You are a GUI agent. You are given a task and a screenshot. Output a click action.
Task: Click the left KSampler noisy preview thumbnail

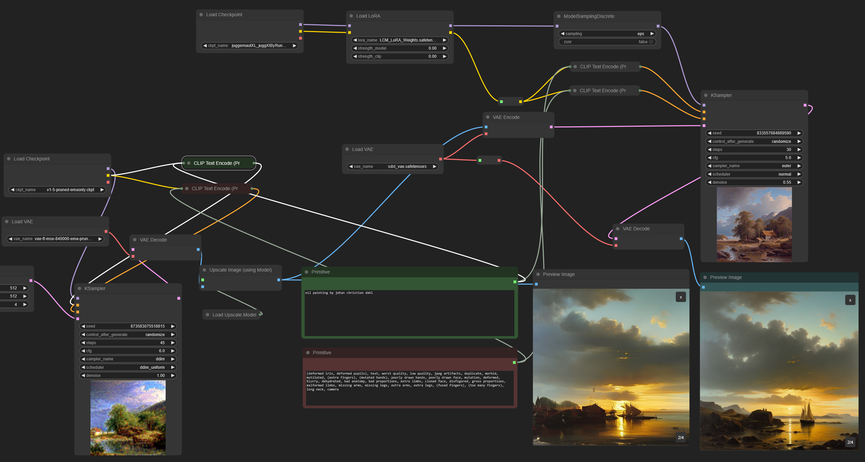pyautogui.click(x=128, y=418)
